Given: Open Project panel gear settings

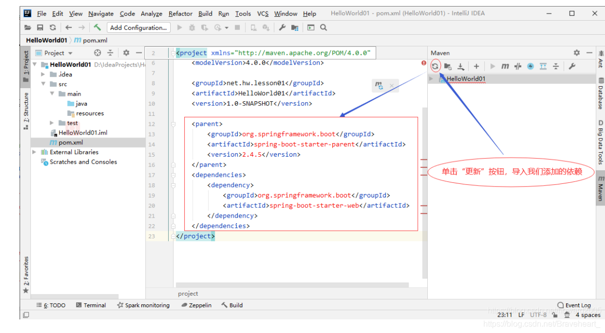Looking at the screenshot, I should pyautogui.click(x=126, y=53).
